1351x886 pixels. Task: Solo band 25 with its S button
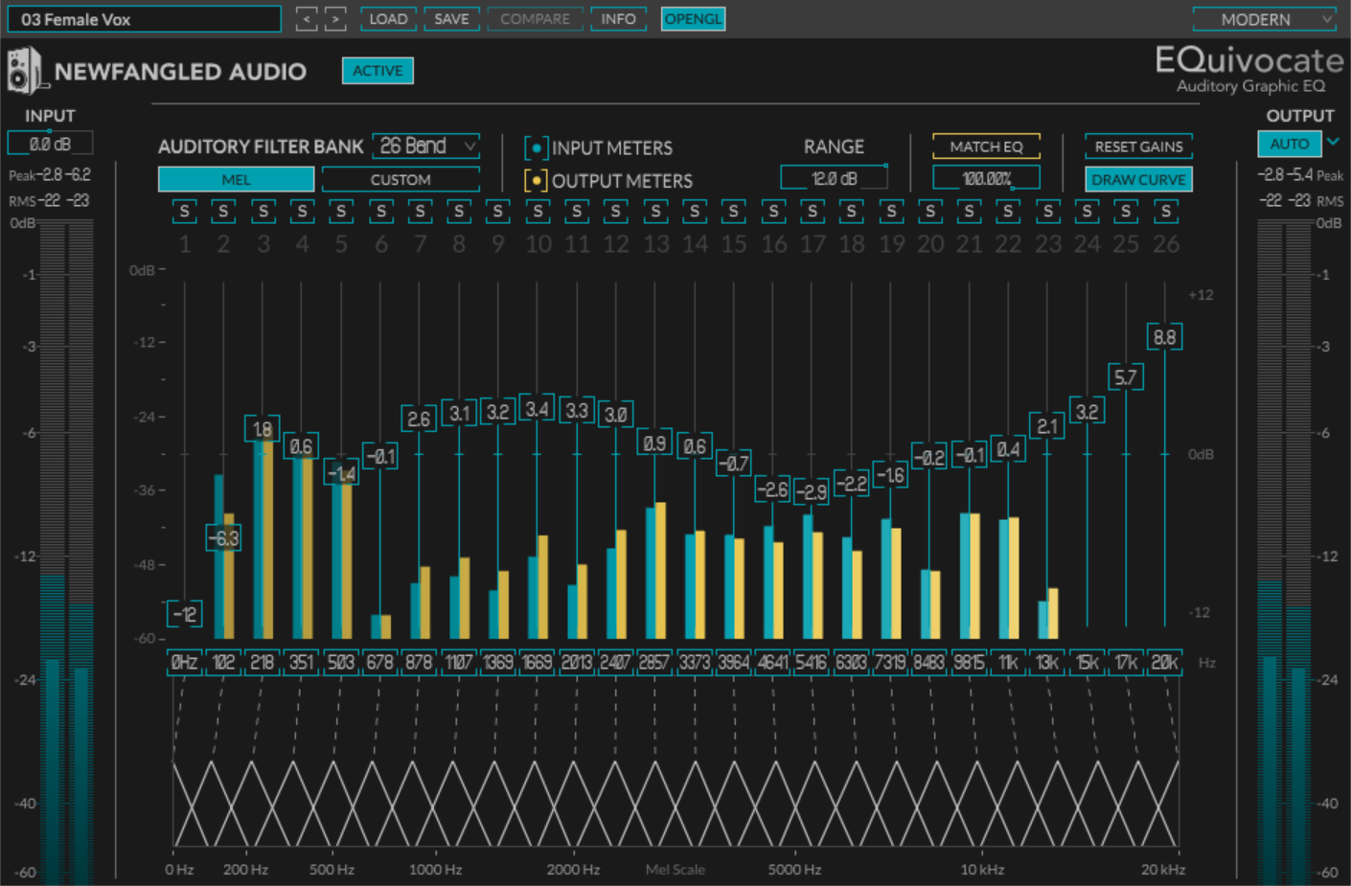(x=1126, y=212)
